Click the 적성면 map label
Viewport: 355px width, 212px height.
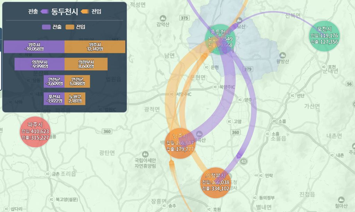[138, 5]
